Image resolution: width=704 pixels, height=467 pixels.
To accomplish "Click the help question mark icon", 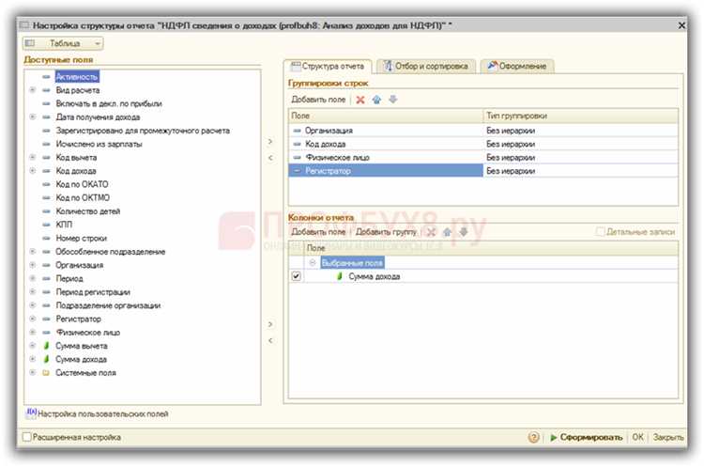I will [x=534, y=437].
